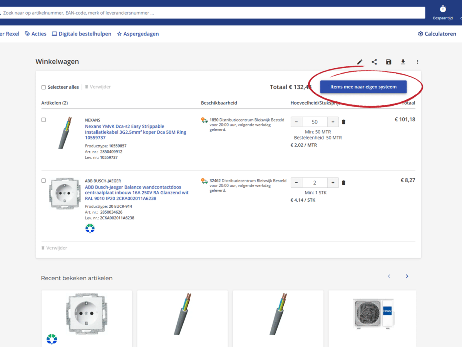Decrease ABB quantity with the minus button
Image resolution: width=462 pixels, height=347 pixels.
[x=296, y=182]
